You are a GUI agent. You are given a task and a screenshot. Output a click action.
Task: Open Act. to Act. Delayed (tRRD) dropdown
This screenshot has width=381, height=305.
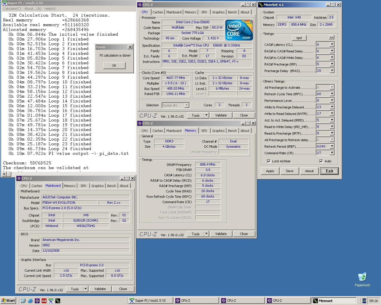[332, 120]
